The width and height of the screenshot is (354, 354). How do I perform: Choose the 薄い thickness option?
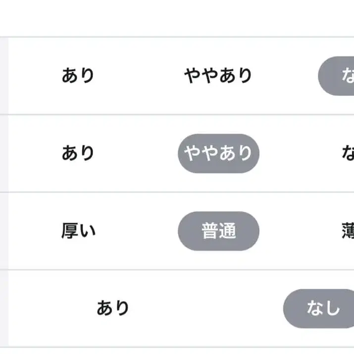coord(348,231)
